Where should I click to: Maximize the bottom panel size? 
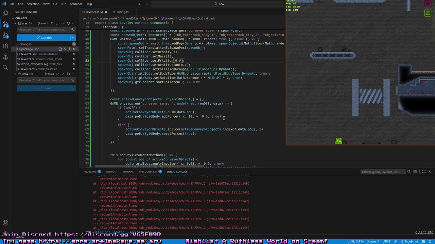coord(424,172)
